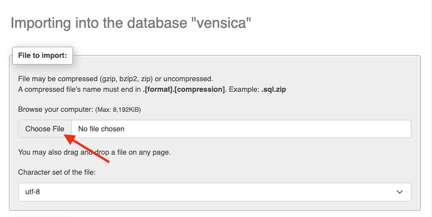
Task: Open the utf-8 character set dropdown
Action: (x=215, y=192)
